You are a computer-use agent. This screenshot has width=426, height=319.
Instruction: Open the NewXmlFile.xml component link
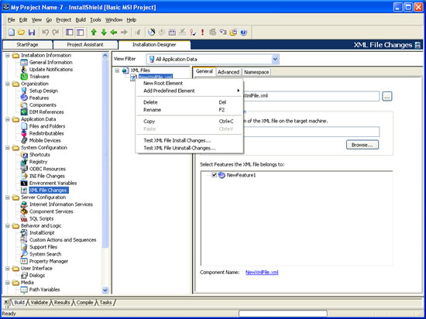point(262,273)
